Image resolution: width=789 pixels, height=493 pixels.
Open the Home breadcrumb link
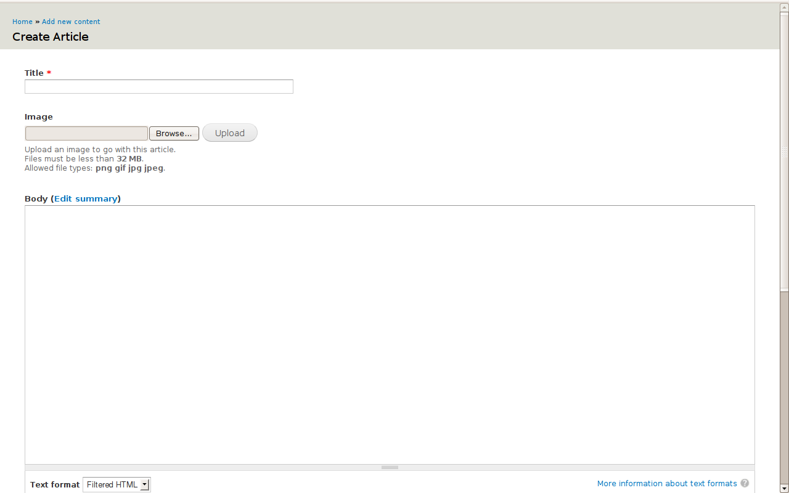22,22
